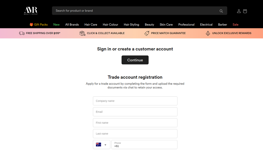Click 'Sign in or create a customer account' heading
Image resolution: width=263 pixels, height=150 pixels.
(135, 49)
